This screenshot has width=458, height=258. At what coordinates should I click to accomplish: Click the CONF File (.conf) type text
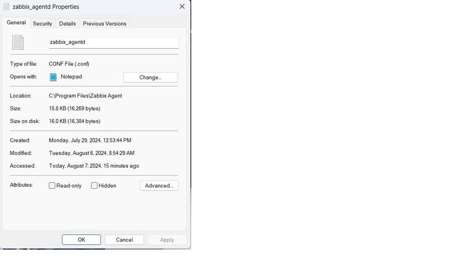click(x=69, y=64)
